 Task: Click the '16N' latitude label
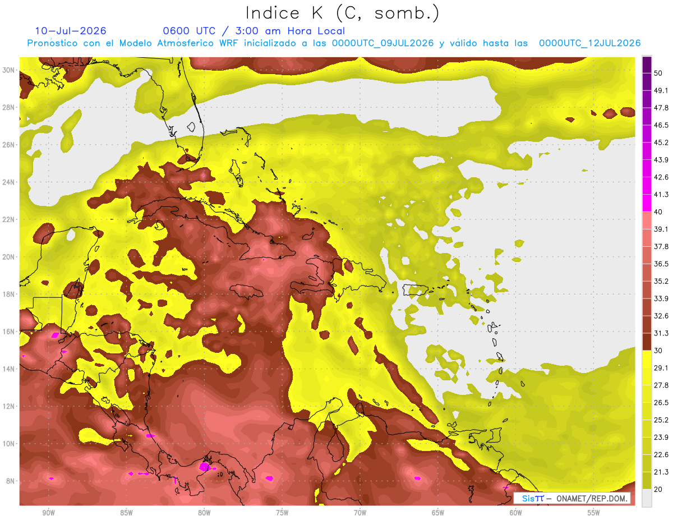pyautogui.click(x=8, y=332)
